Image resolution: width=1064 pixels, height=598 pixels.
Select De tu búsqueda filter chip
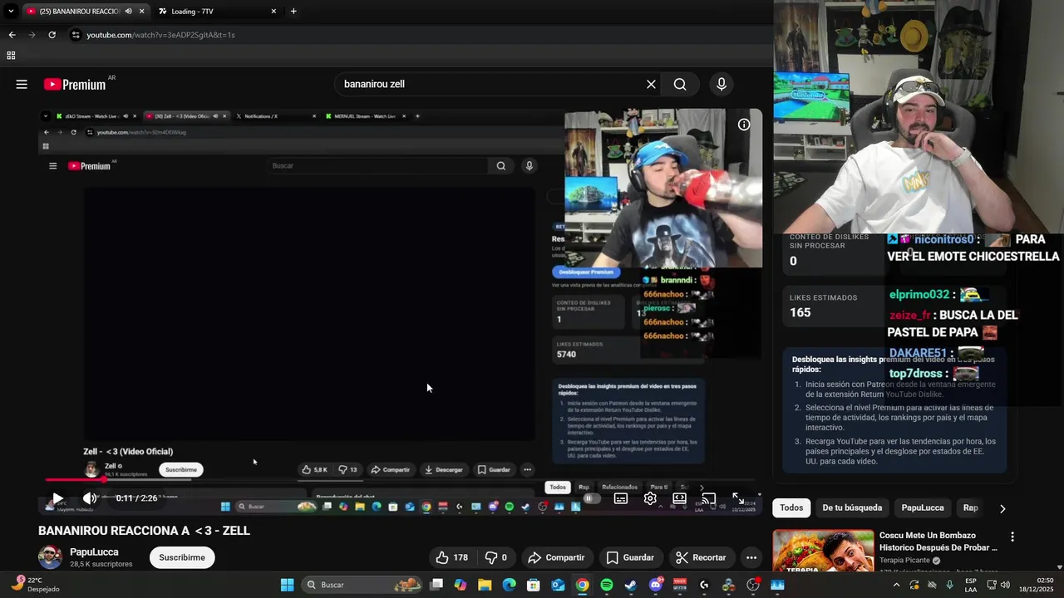[852, 507]
